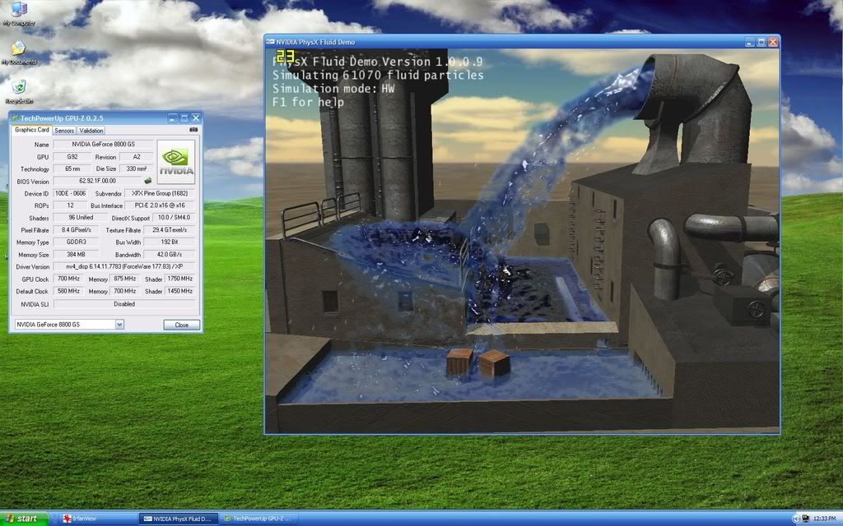This screenshot has width=843, height=526.
Task: Click the TechPowerUp GPU-Z 0.2.5 title bar
Action: point(105,118)
